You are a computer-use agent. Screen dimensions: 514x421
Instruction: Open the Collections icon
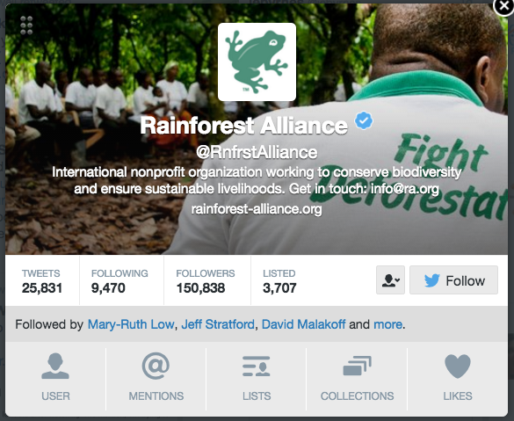[x=357, y=366]
